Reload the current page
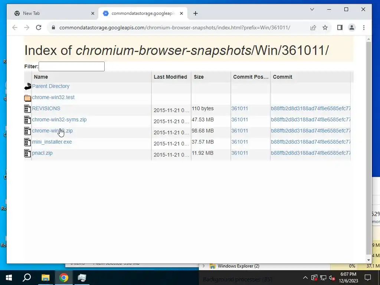 pos(39,27)
